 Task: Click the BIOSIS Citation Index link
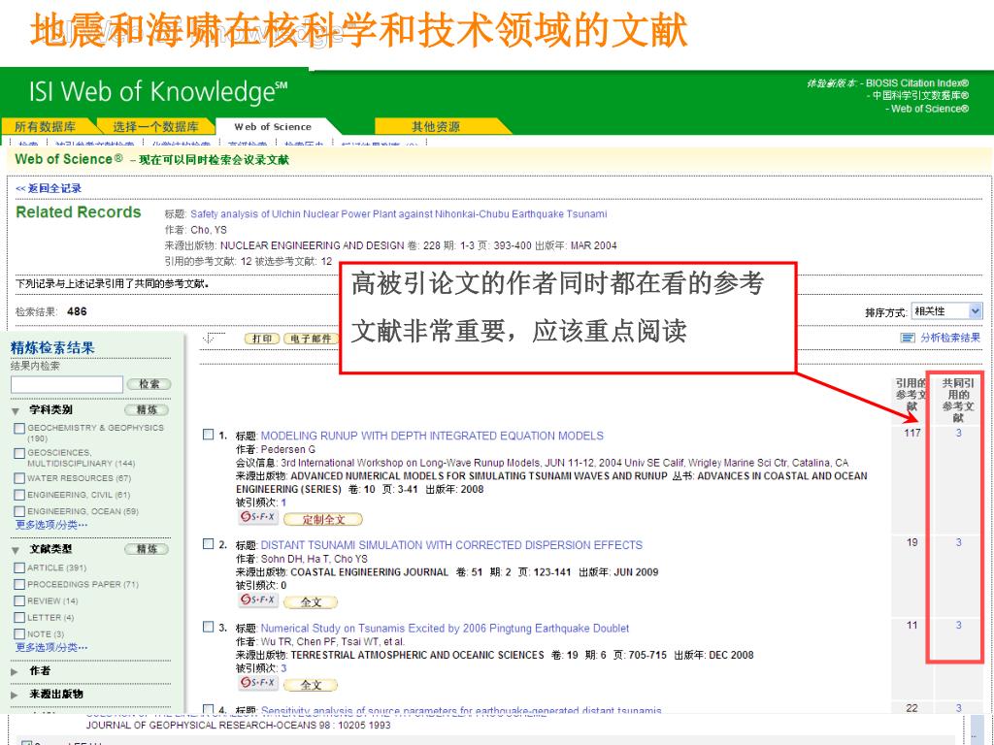click(917, 83)
